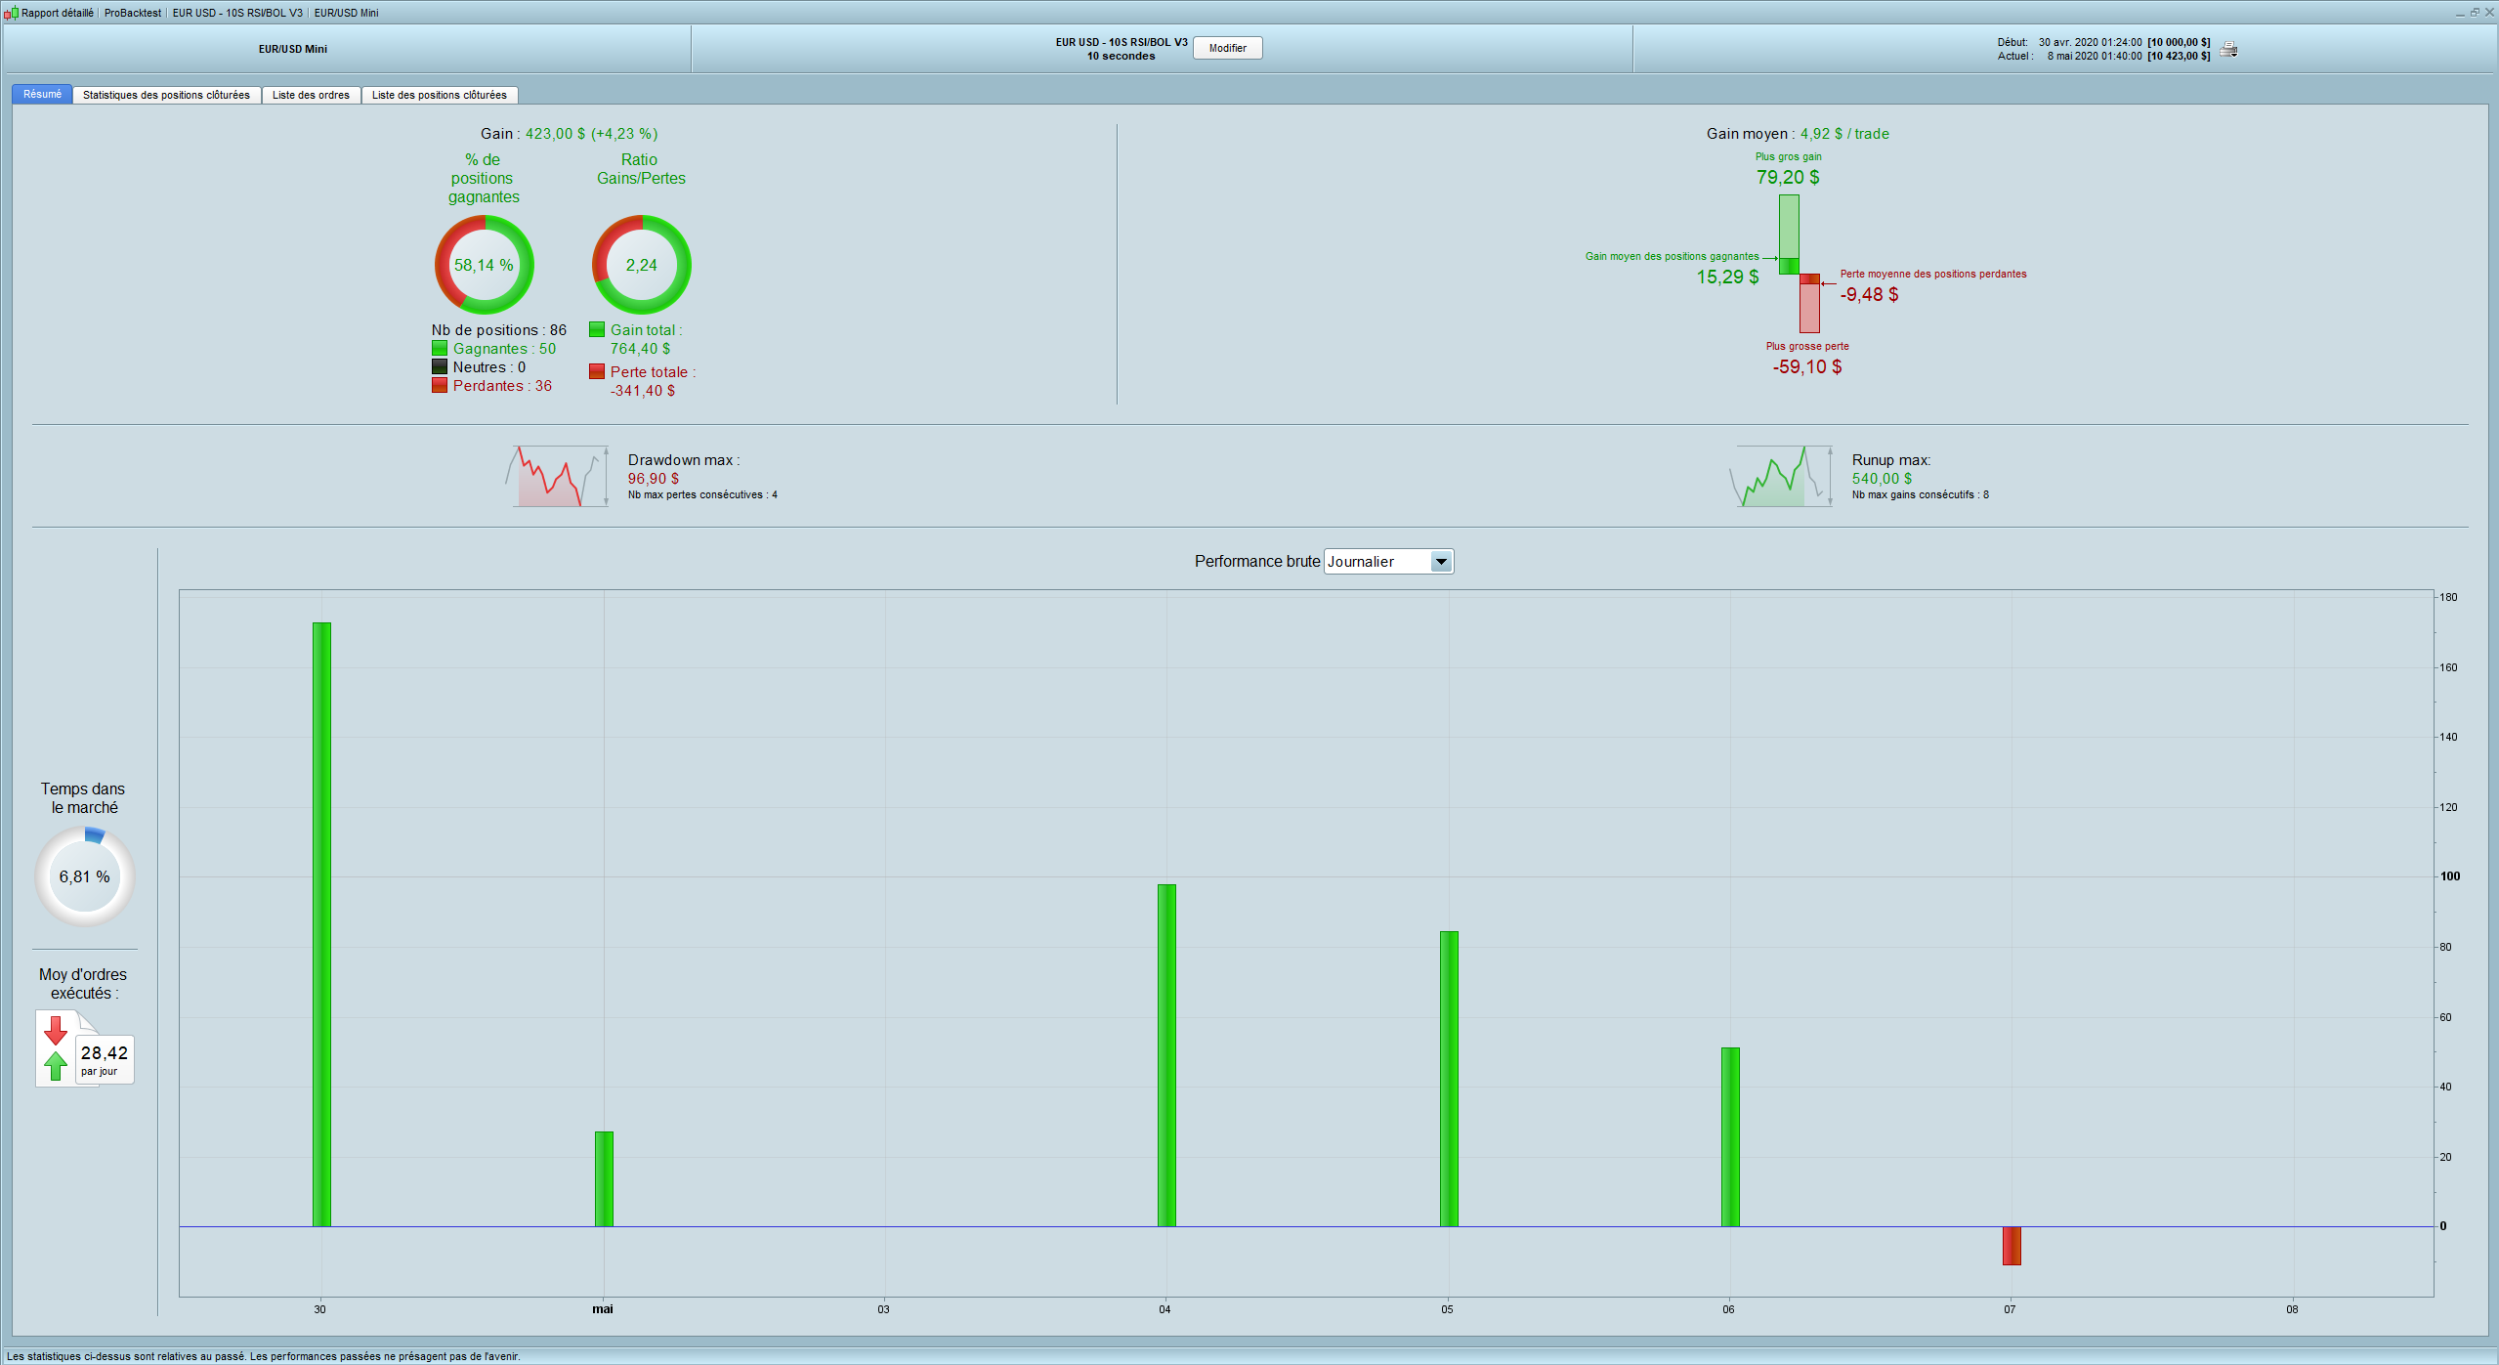2499x1365 pixels.
Task: Open the printer icon's print menu
Action: coord(2228,49)
